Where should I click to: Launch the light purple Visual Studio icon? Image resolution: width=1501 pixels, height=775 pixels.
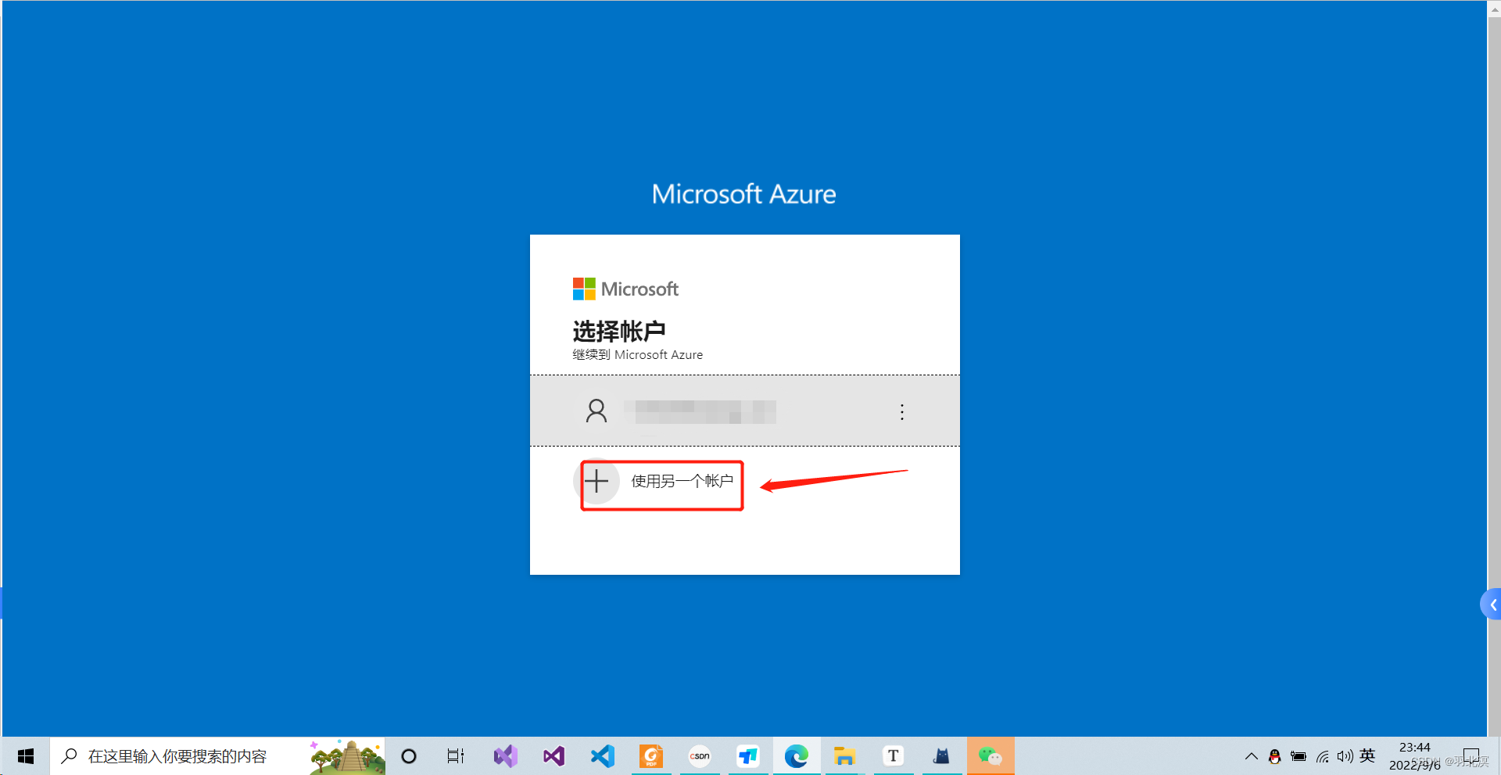click(x=506, y=756)
